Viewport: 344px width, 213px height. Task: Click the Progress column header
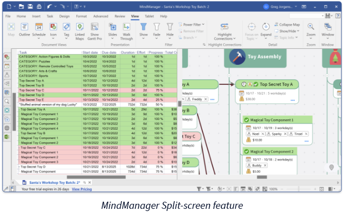pyautogui.click(x=156, y=52)
